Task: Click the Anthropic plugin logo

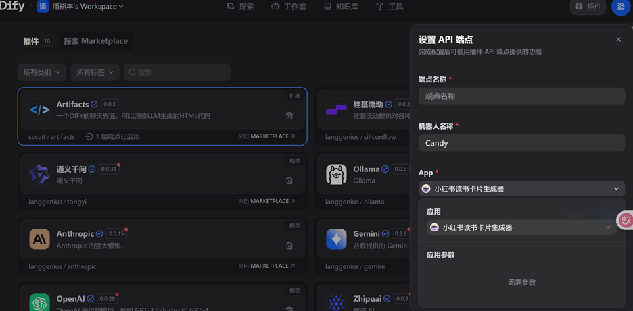Action: (x=39, y=239)
